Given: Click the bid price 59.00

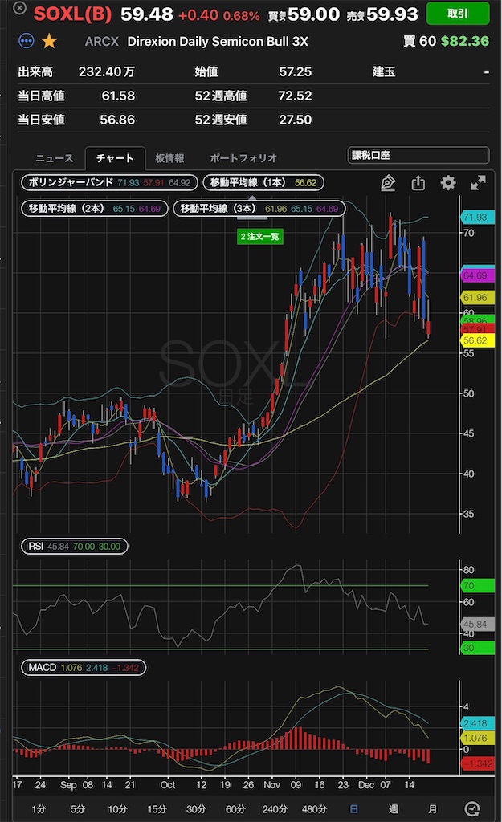Looking at the screenshot, I should (x=314, y=14).
